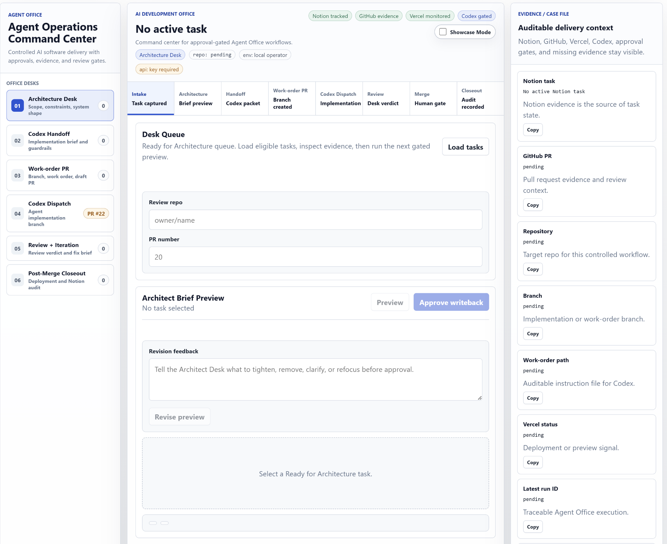Image resolution: width=667 pixels, height=544 pixels.
Task: Click Architecture Desk count badge
Action: click(103, 106)
